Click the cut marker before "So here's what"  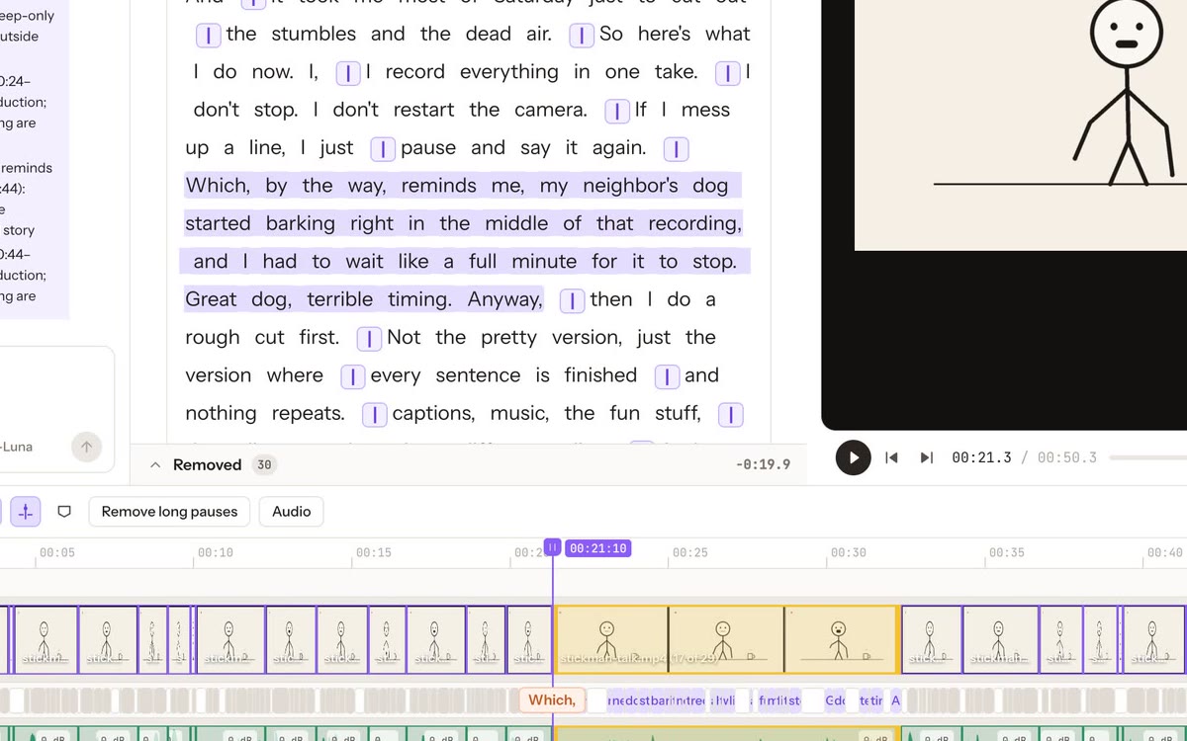(x=582, y=35)
